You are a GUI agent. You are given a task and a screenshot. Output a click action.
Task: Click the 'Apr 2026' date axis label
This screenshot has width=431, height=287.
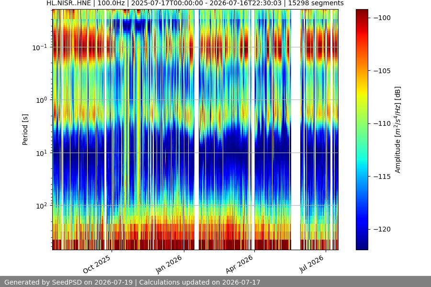pyautogui.click(x=239, y=264)
